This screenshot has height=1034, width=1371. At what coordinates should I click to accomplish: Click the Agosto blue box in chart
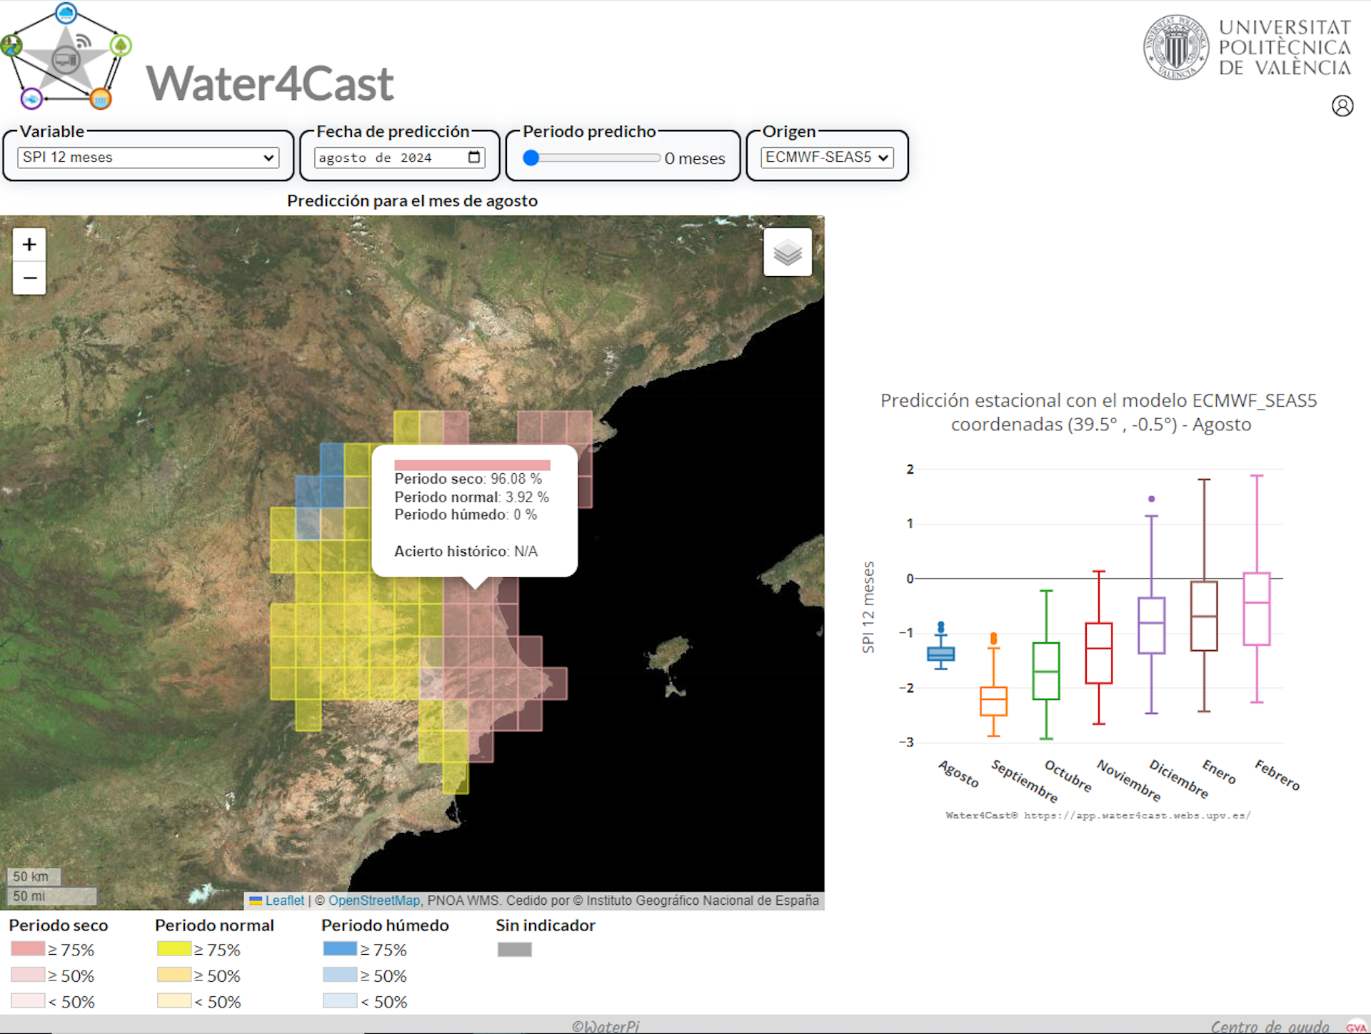click(940, 653)
